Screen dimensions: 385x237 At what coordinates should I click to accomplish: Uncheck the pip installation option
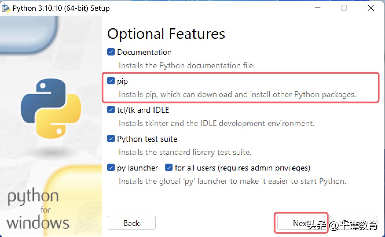(111, 81)
